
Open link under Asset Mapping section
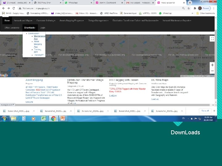[x=29, y=102]
